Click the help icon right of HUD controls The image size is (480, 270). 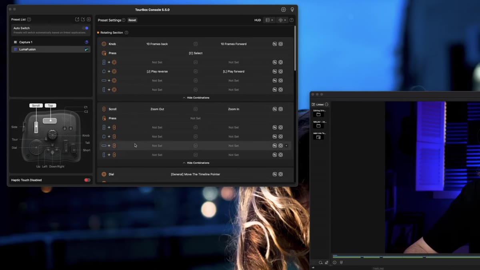click(x=291, y=20)
